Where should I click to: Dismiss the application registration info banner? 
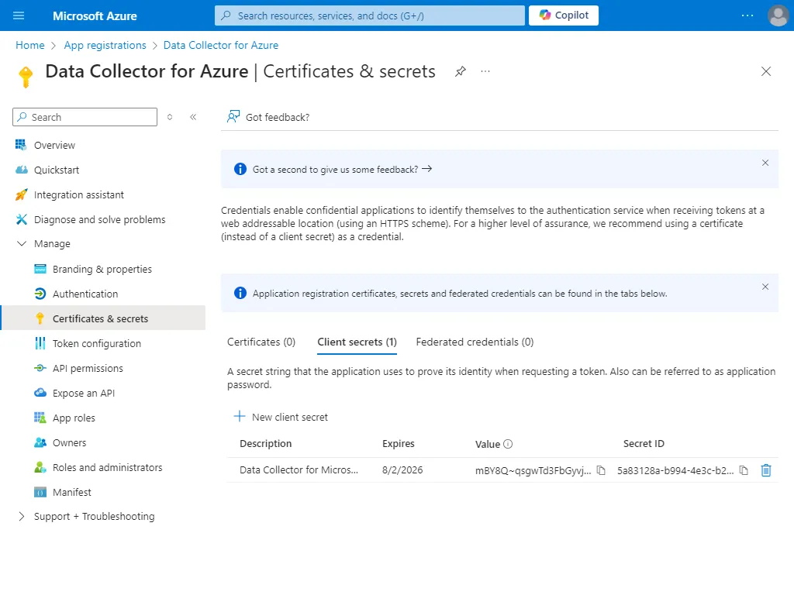point(765,287)
